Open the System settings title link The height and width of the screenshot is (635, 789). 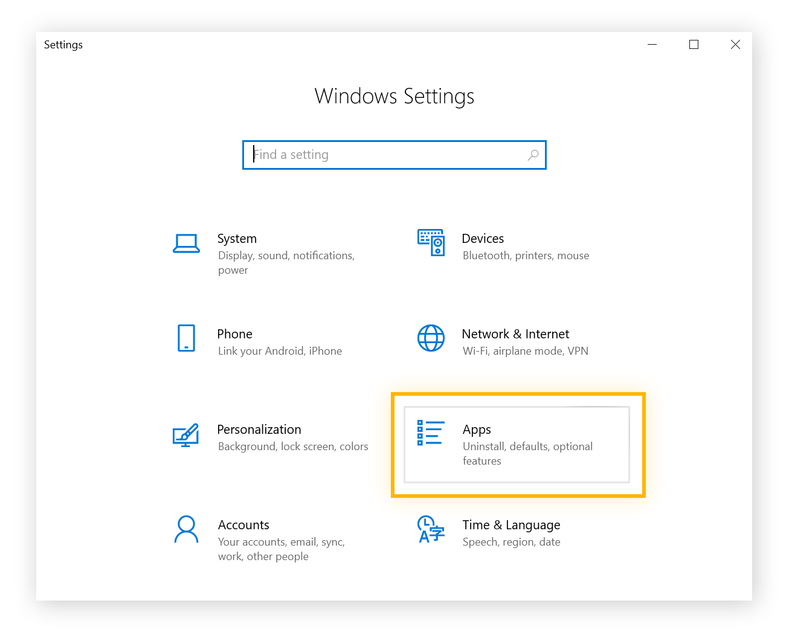point(237,239)
